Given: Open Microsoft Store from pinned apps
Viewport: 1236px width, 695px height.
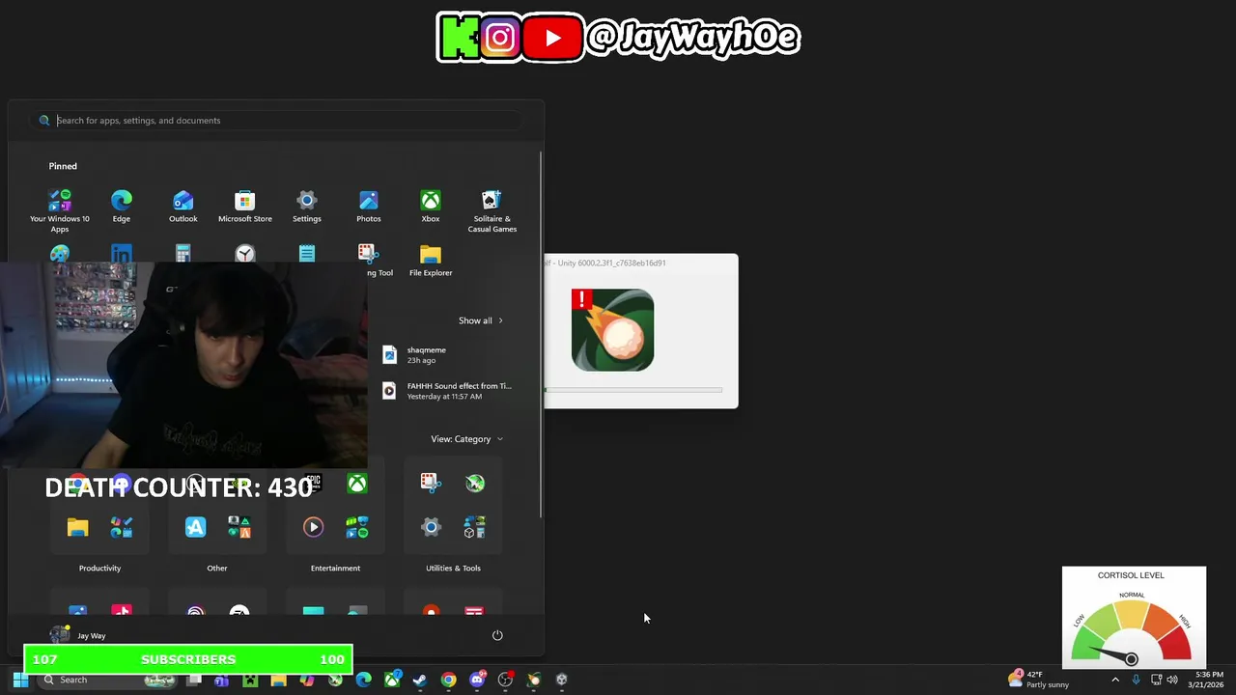Looking at the screenshot, I should click(245, 207).
